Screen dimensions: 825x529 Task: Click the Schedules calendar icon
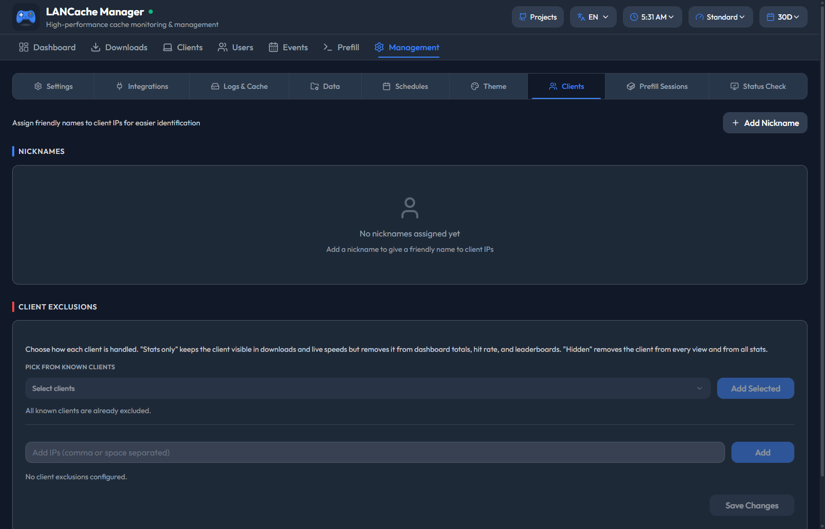coord(387,86)
